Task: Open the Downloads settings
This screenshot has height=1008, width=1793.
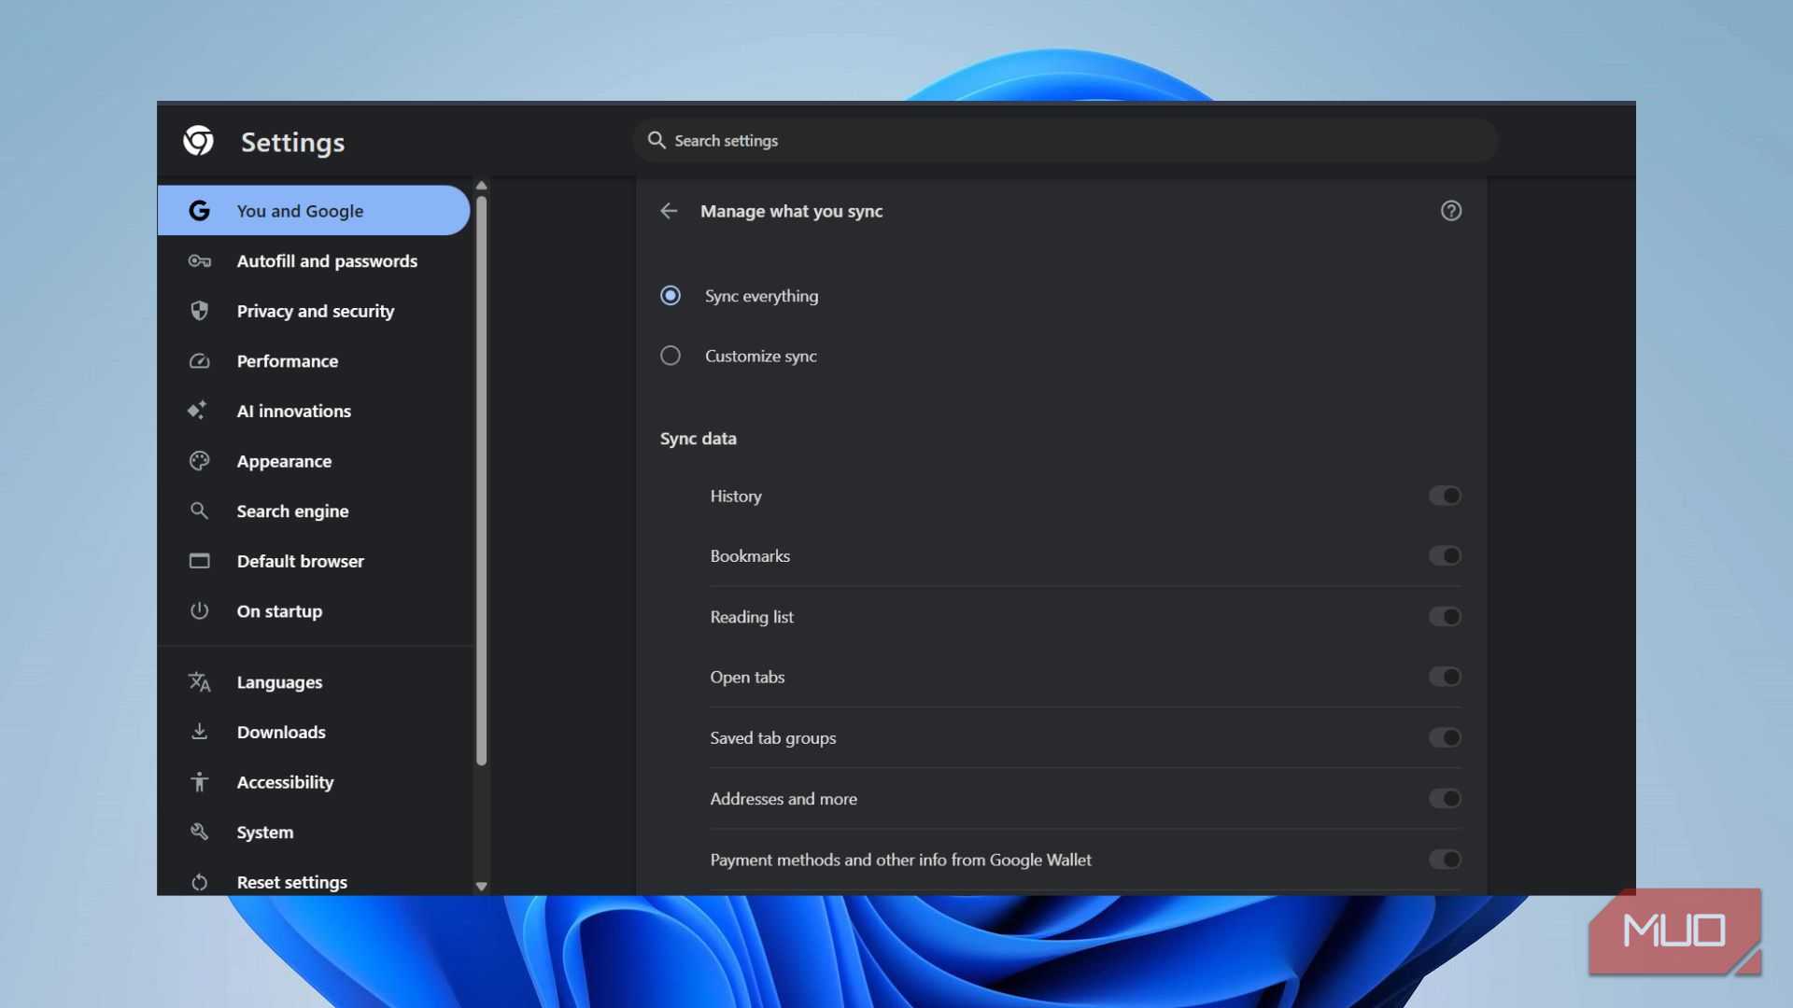Action: click(314, 732)
